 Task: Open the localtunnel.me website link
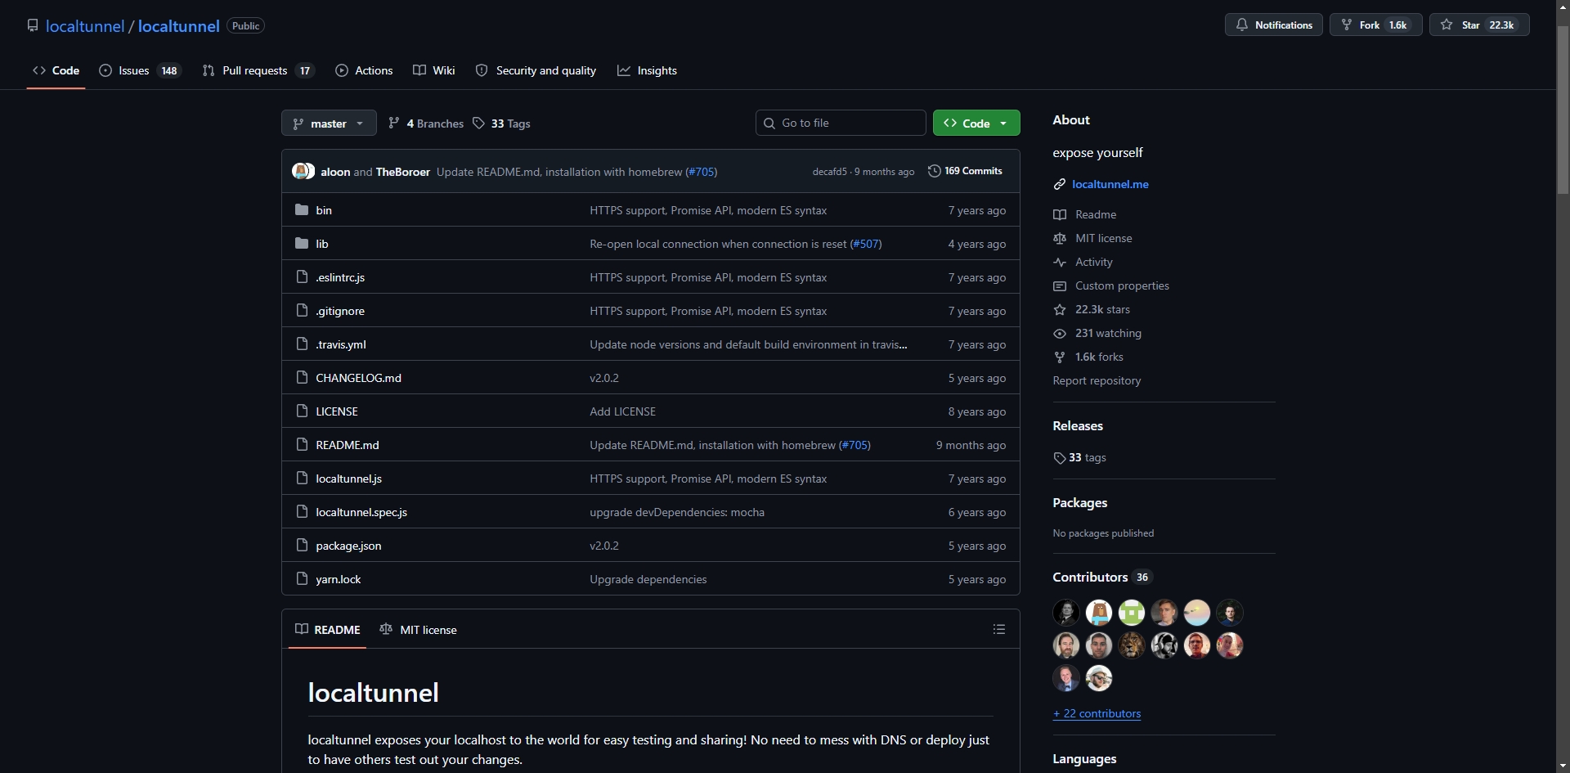click(1110, 184)
